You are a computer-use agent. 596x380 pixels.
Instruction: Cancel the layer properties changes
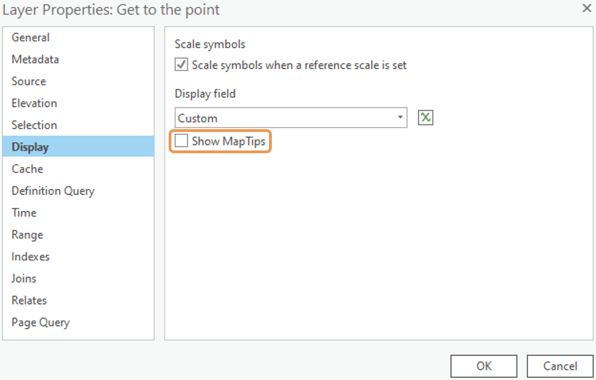click(559, 366)
